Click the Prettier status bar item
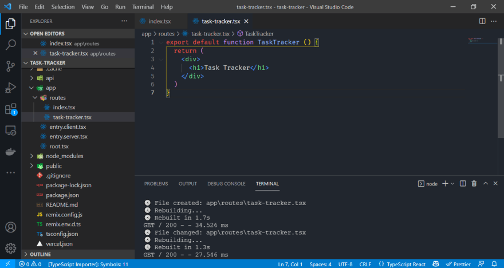Image resolution: width=504 pixels, height=268 pixels. (x=459, y=264)
